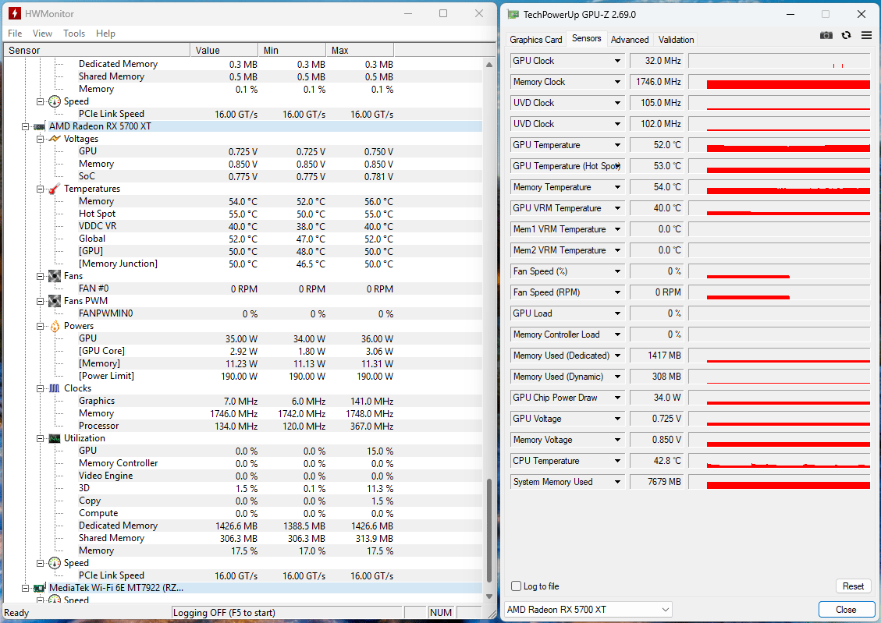Collapse the Utilization tree node
This screenshot has width=881, height=623.
coord(40,438)
